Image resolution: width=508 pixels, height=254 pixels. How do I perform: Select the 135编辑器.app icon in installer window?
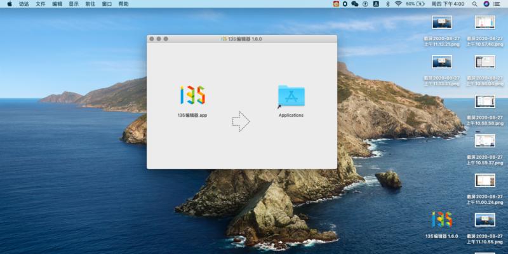pyautogui.click(x=192, y=95)
